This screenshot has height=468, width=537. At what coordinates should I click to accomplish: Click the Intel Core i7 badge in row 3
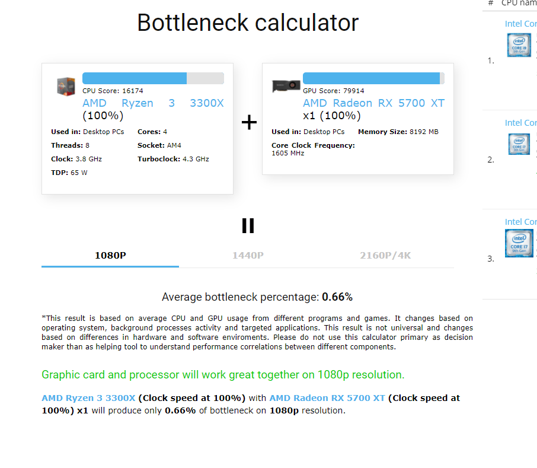519,243
